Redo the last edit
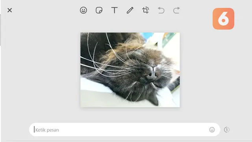The height and width of the screenshot is (142, 252). coord(176,10)
